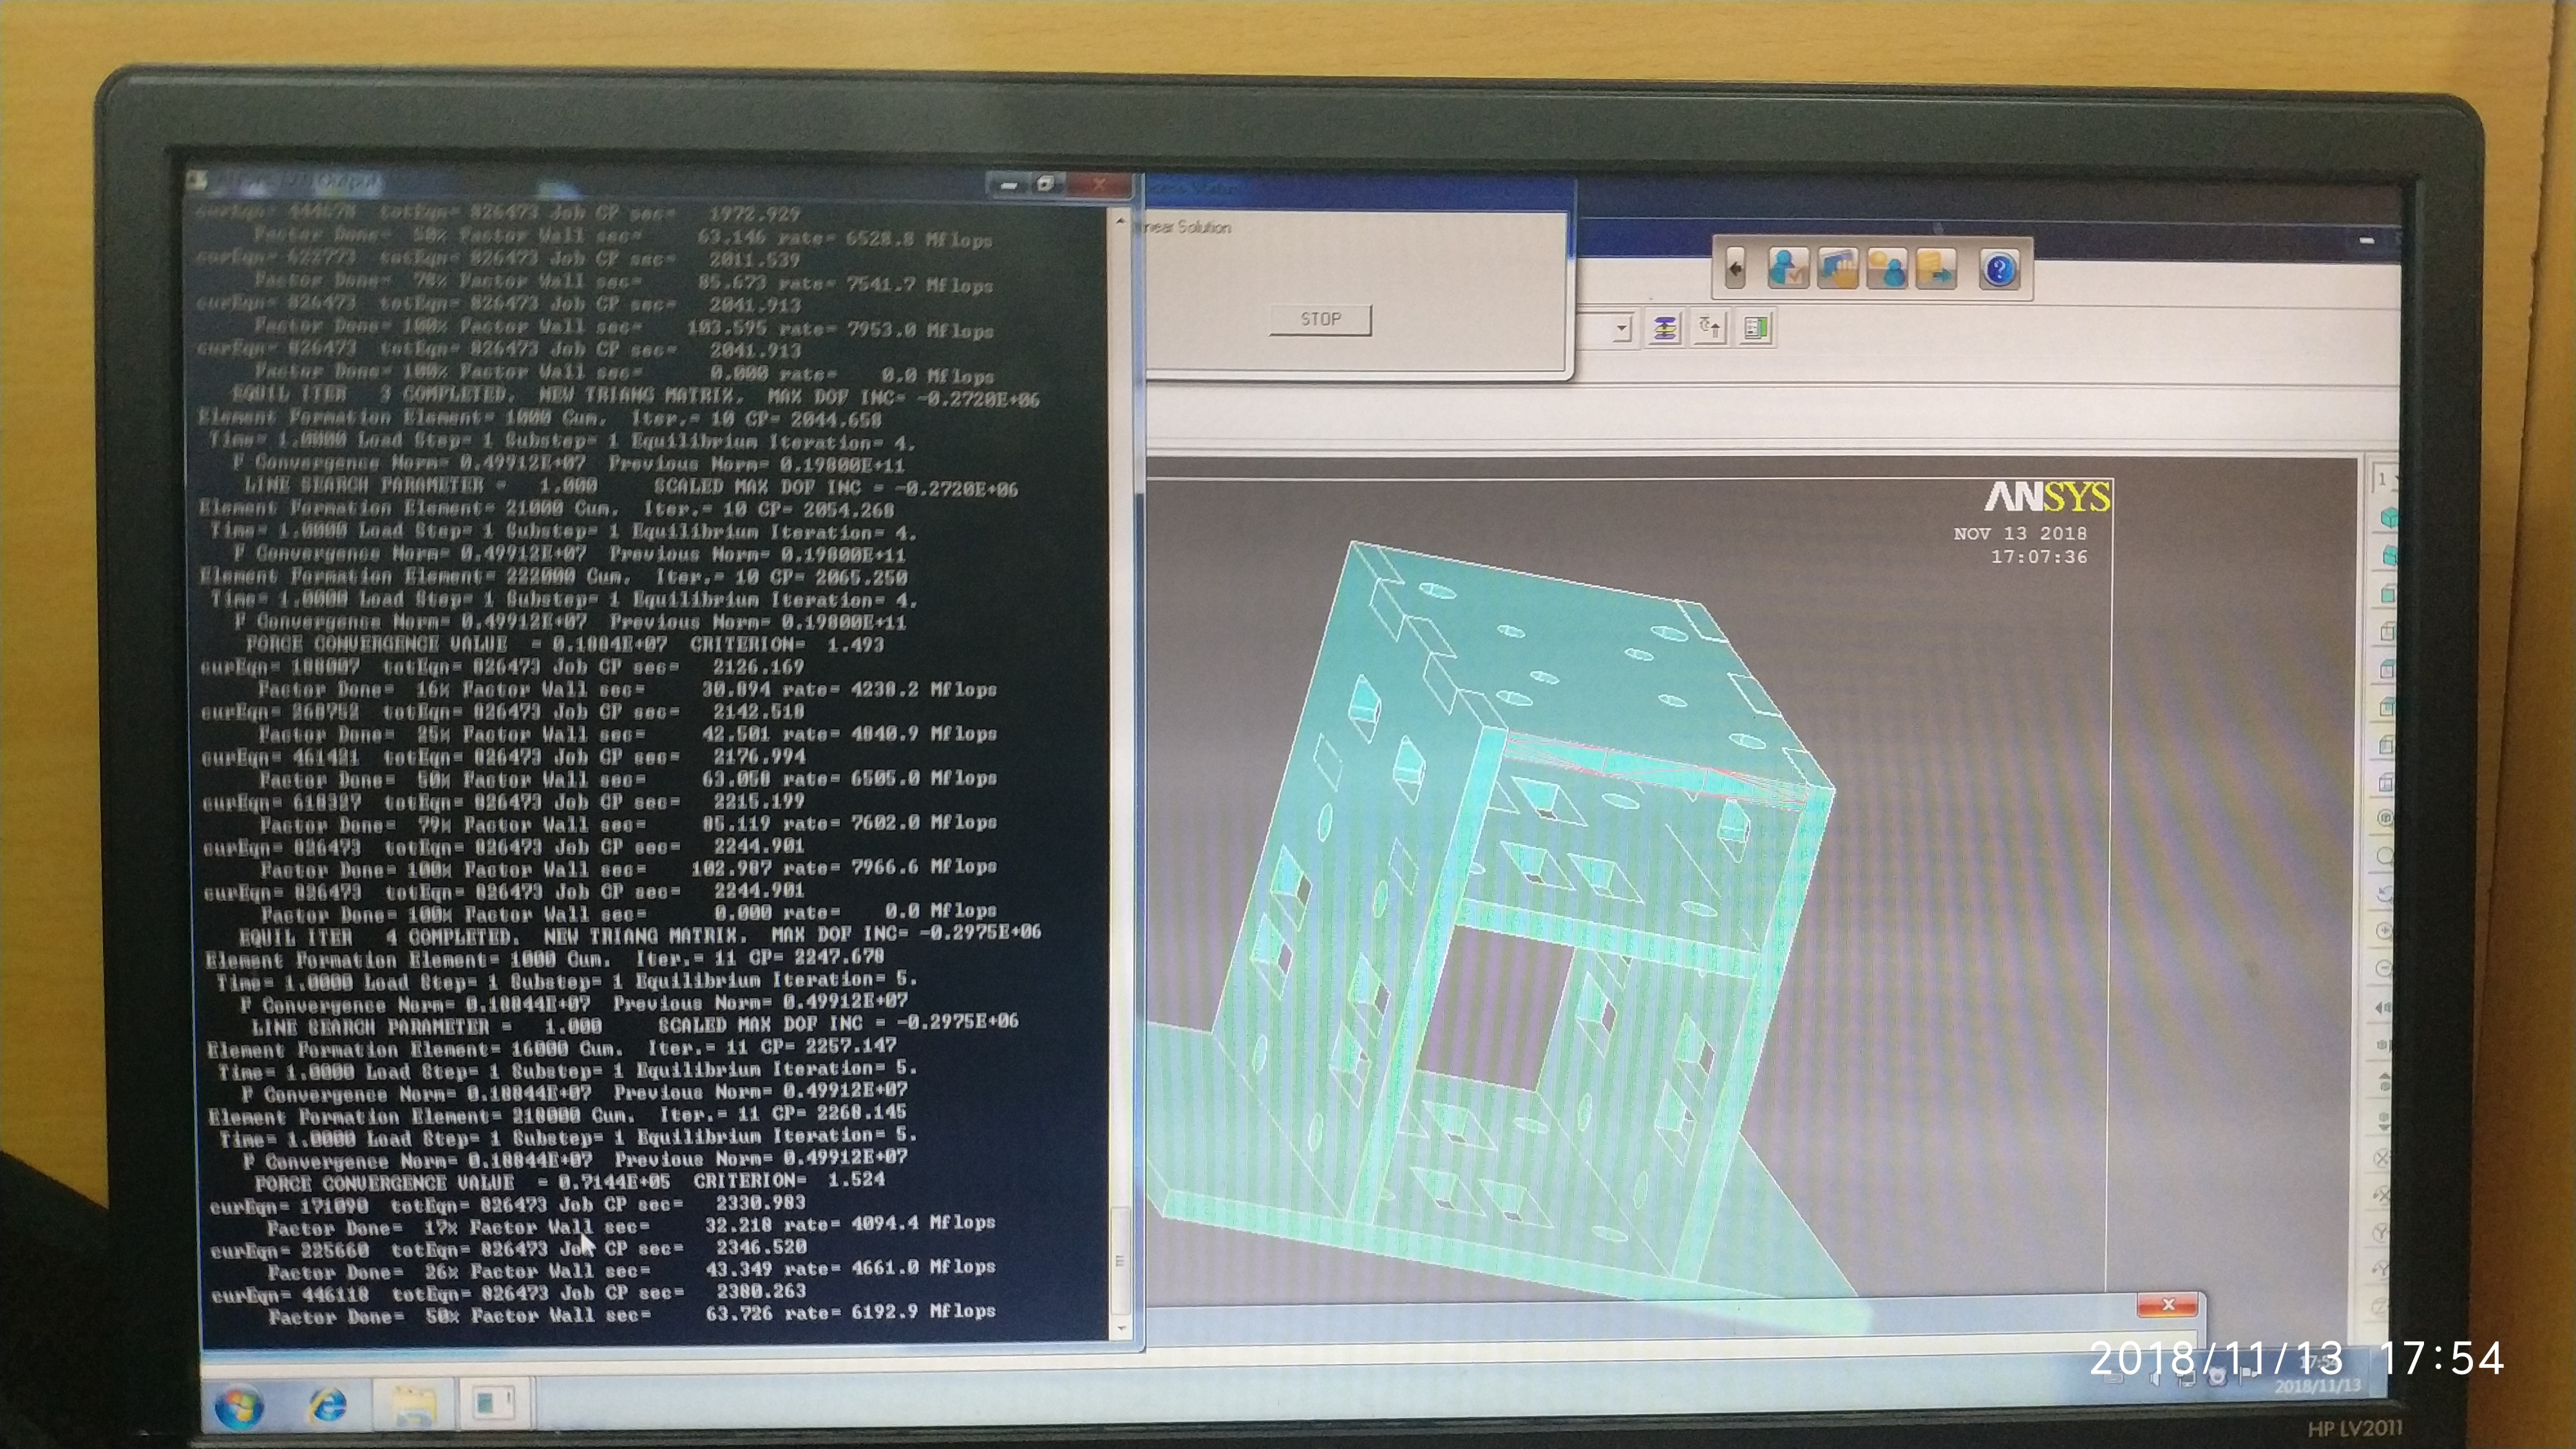Viewport: 2576px width, 1449px height.
Task: Click the 'curEqn= 188007' console line
Action: tap(502, 667)
